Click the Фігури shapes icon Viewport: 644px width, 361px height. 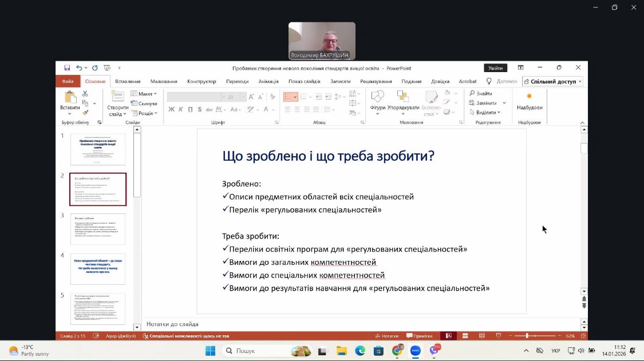pos(377,100)
